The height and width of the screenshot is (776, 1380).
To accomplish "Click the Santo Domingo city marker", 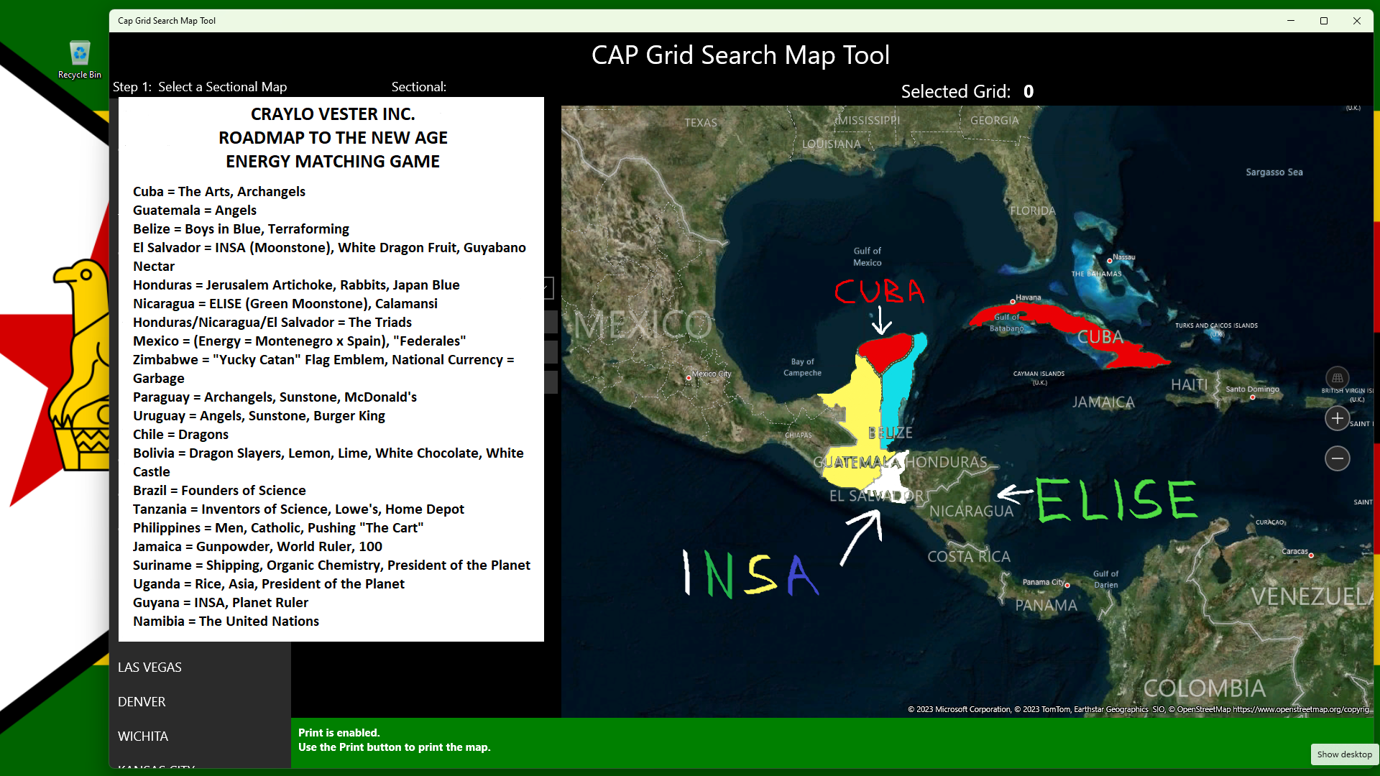I will [x=1252, y=397].
